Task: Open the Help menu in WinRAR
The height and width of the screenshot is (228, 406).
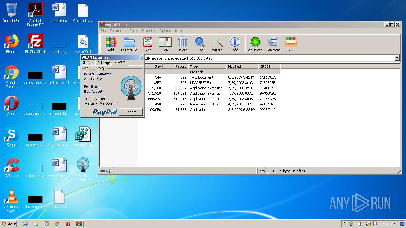Action: pos(179,31)
